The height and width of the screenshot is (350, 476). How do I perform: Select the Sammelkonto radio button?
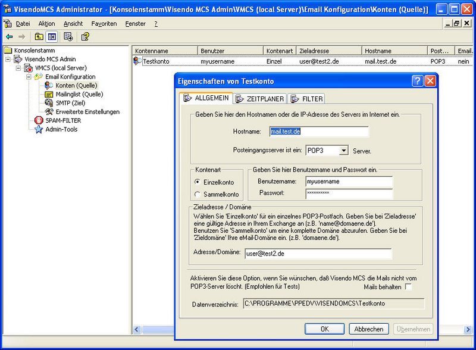pyautogui.click(x=198, y=194)
